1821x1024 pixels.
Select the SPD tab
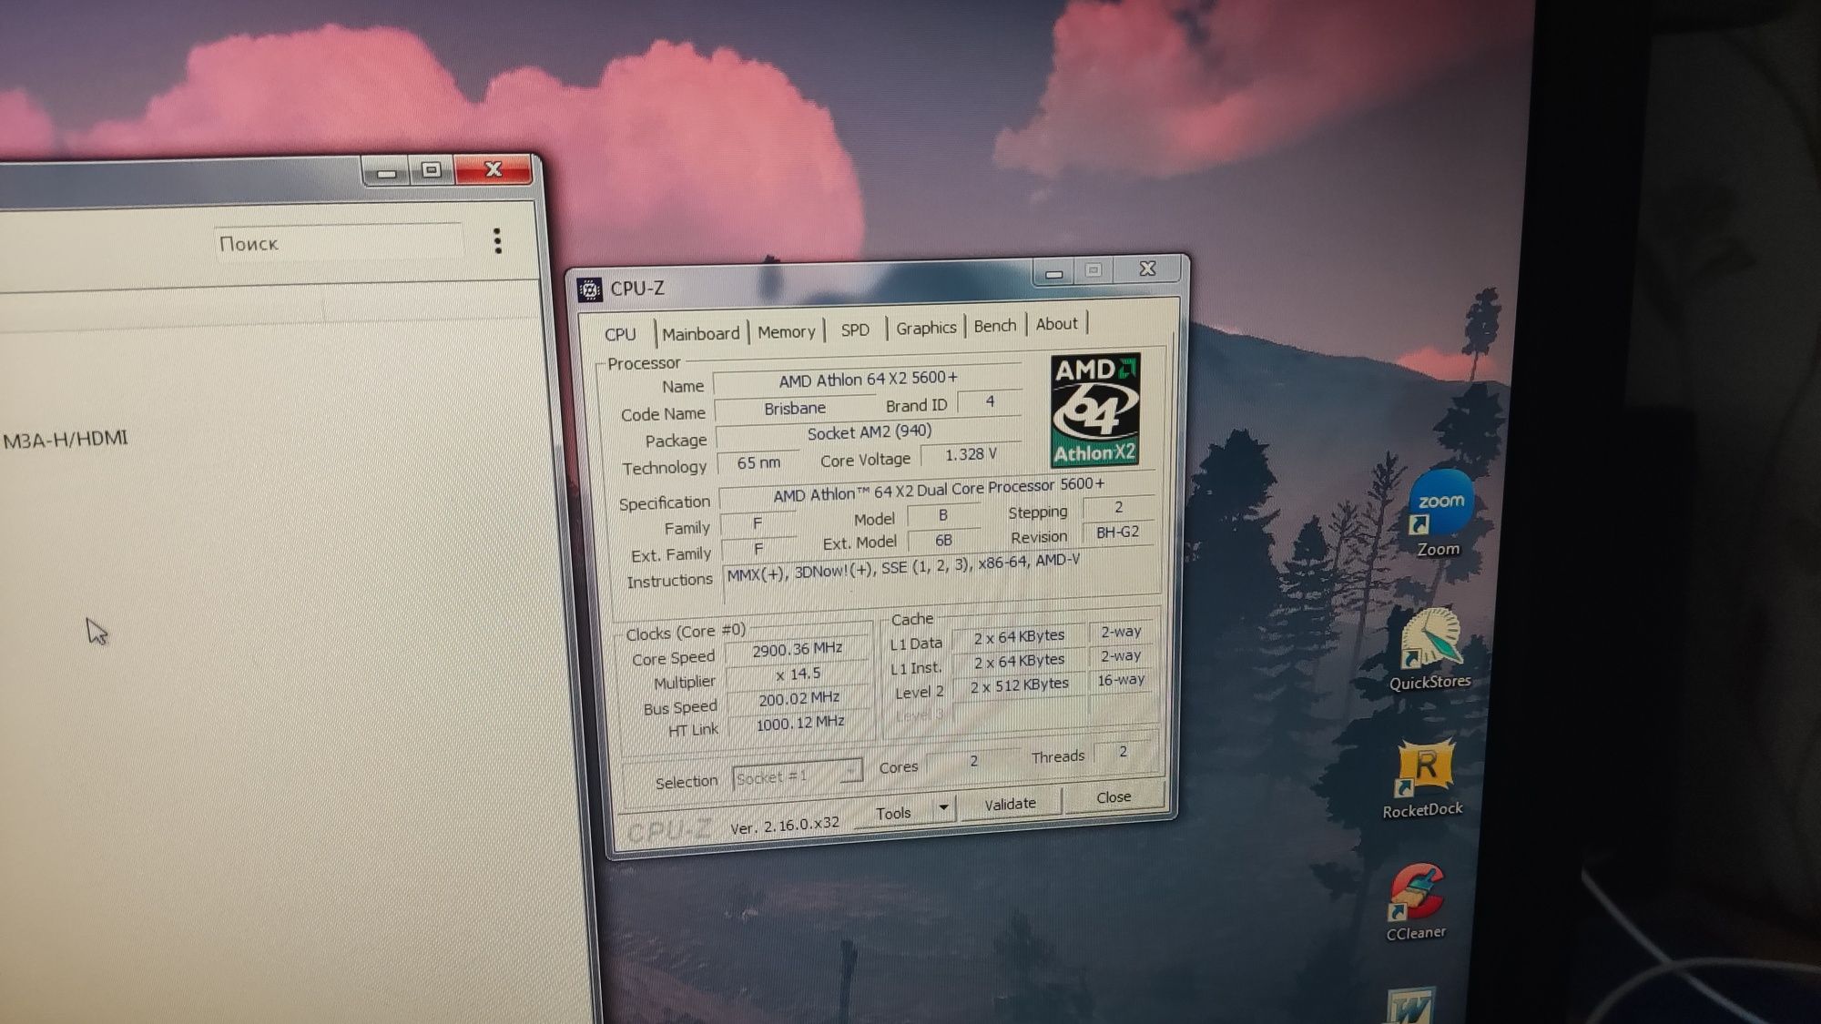[855, 330]
